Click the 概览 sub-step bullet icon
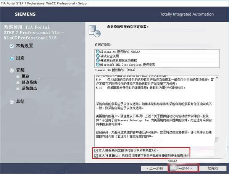Screen dimensions: 229x174 pyautogui.click(x=18, y=76)
